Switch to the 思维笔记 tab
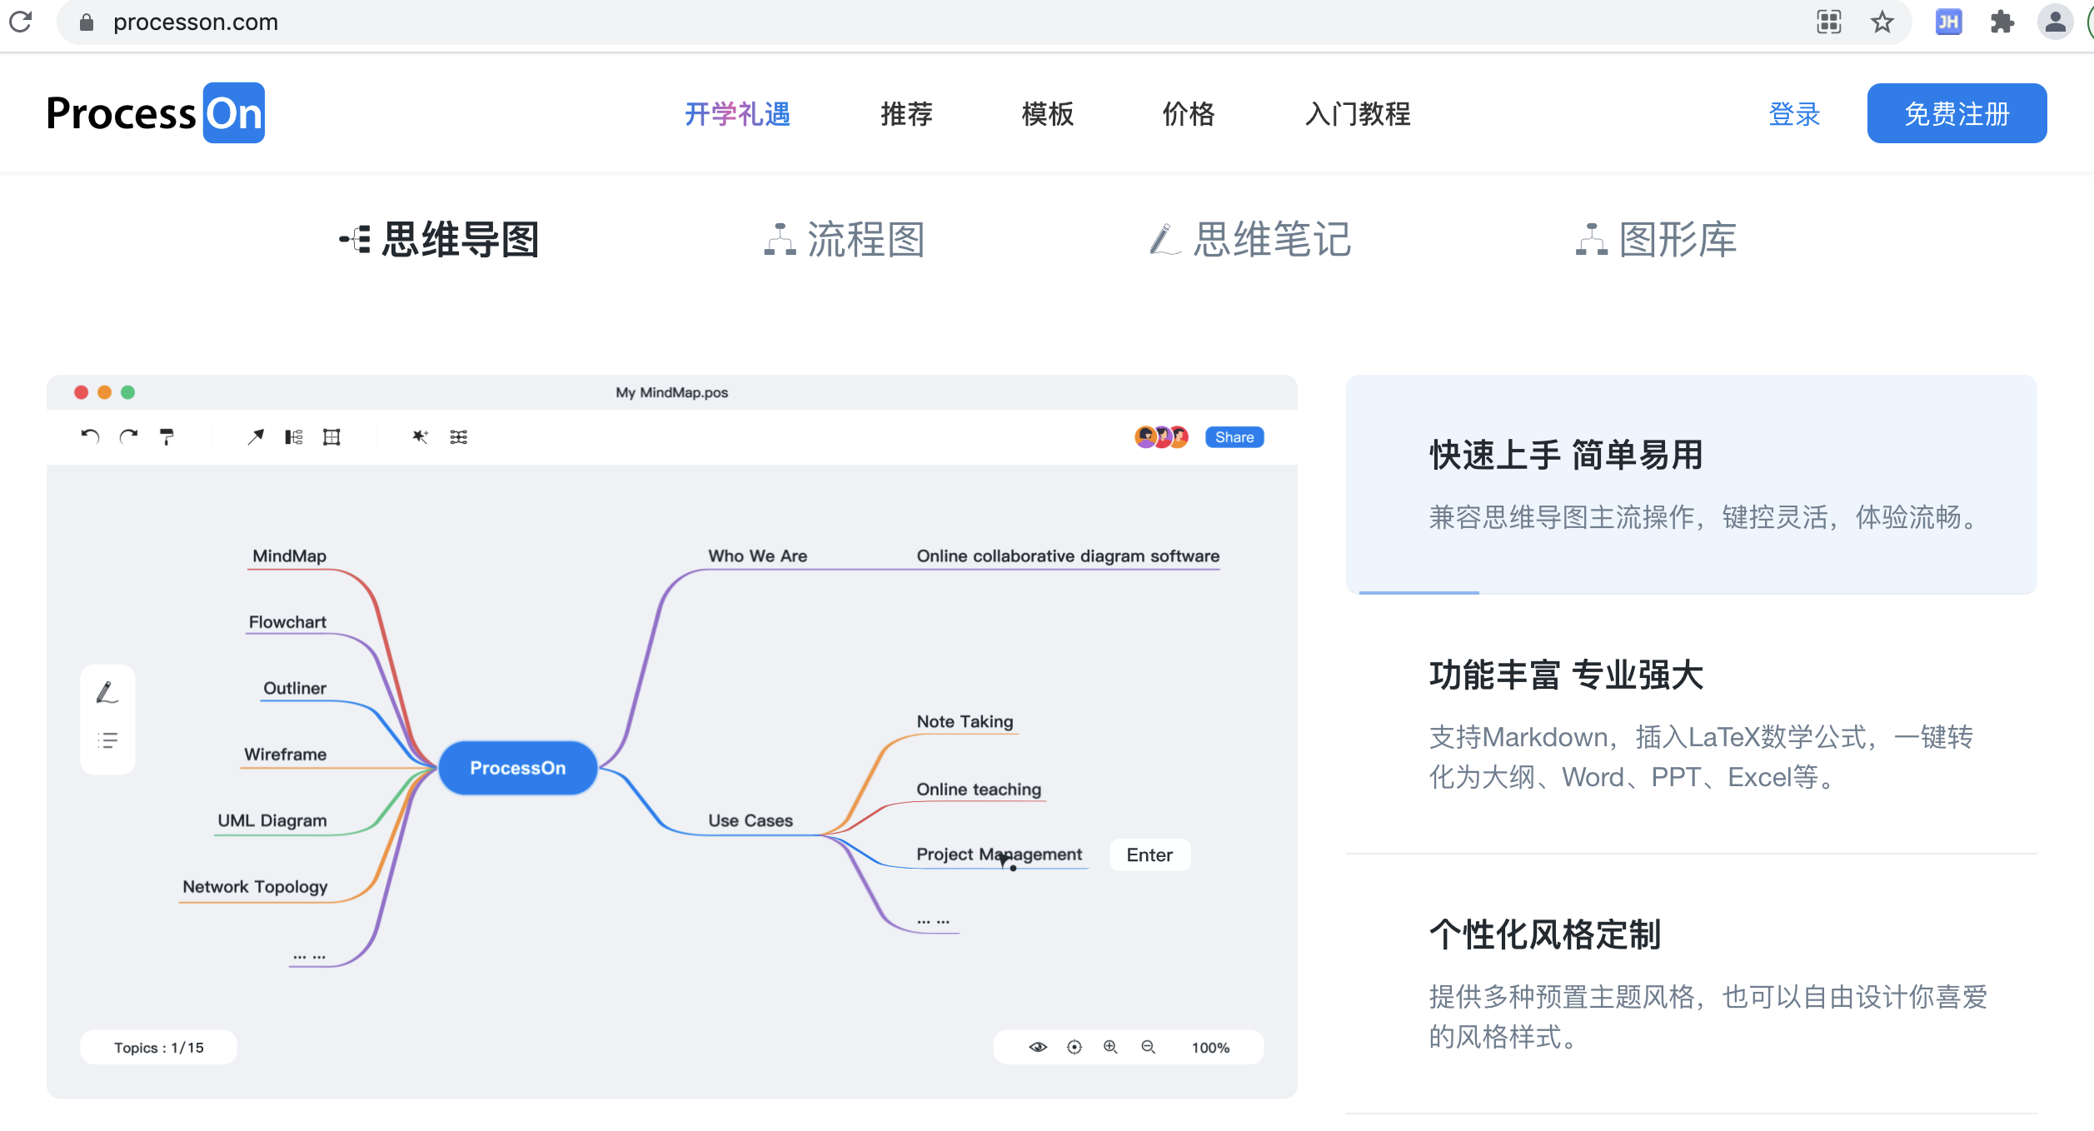This screenshot has height=1131, width=2094. 1249,240
